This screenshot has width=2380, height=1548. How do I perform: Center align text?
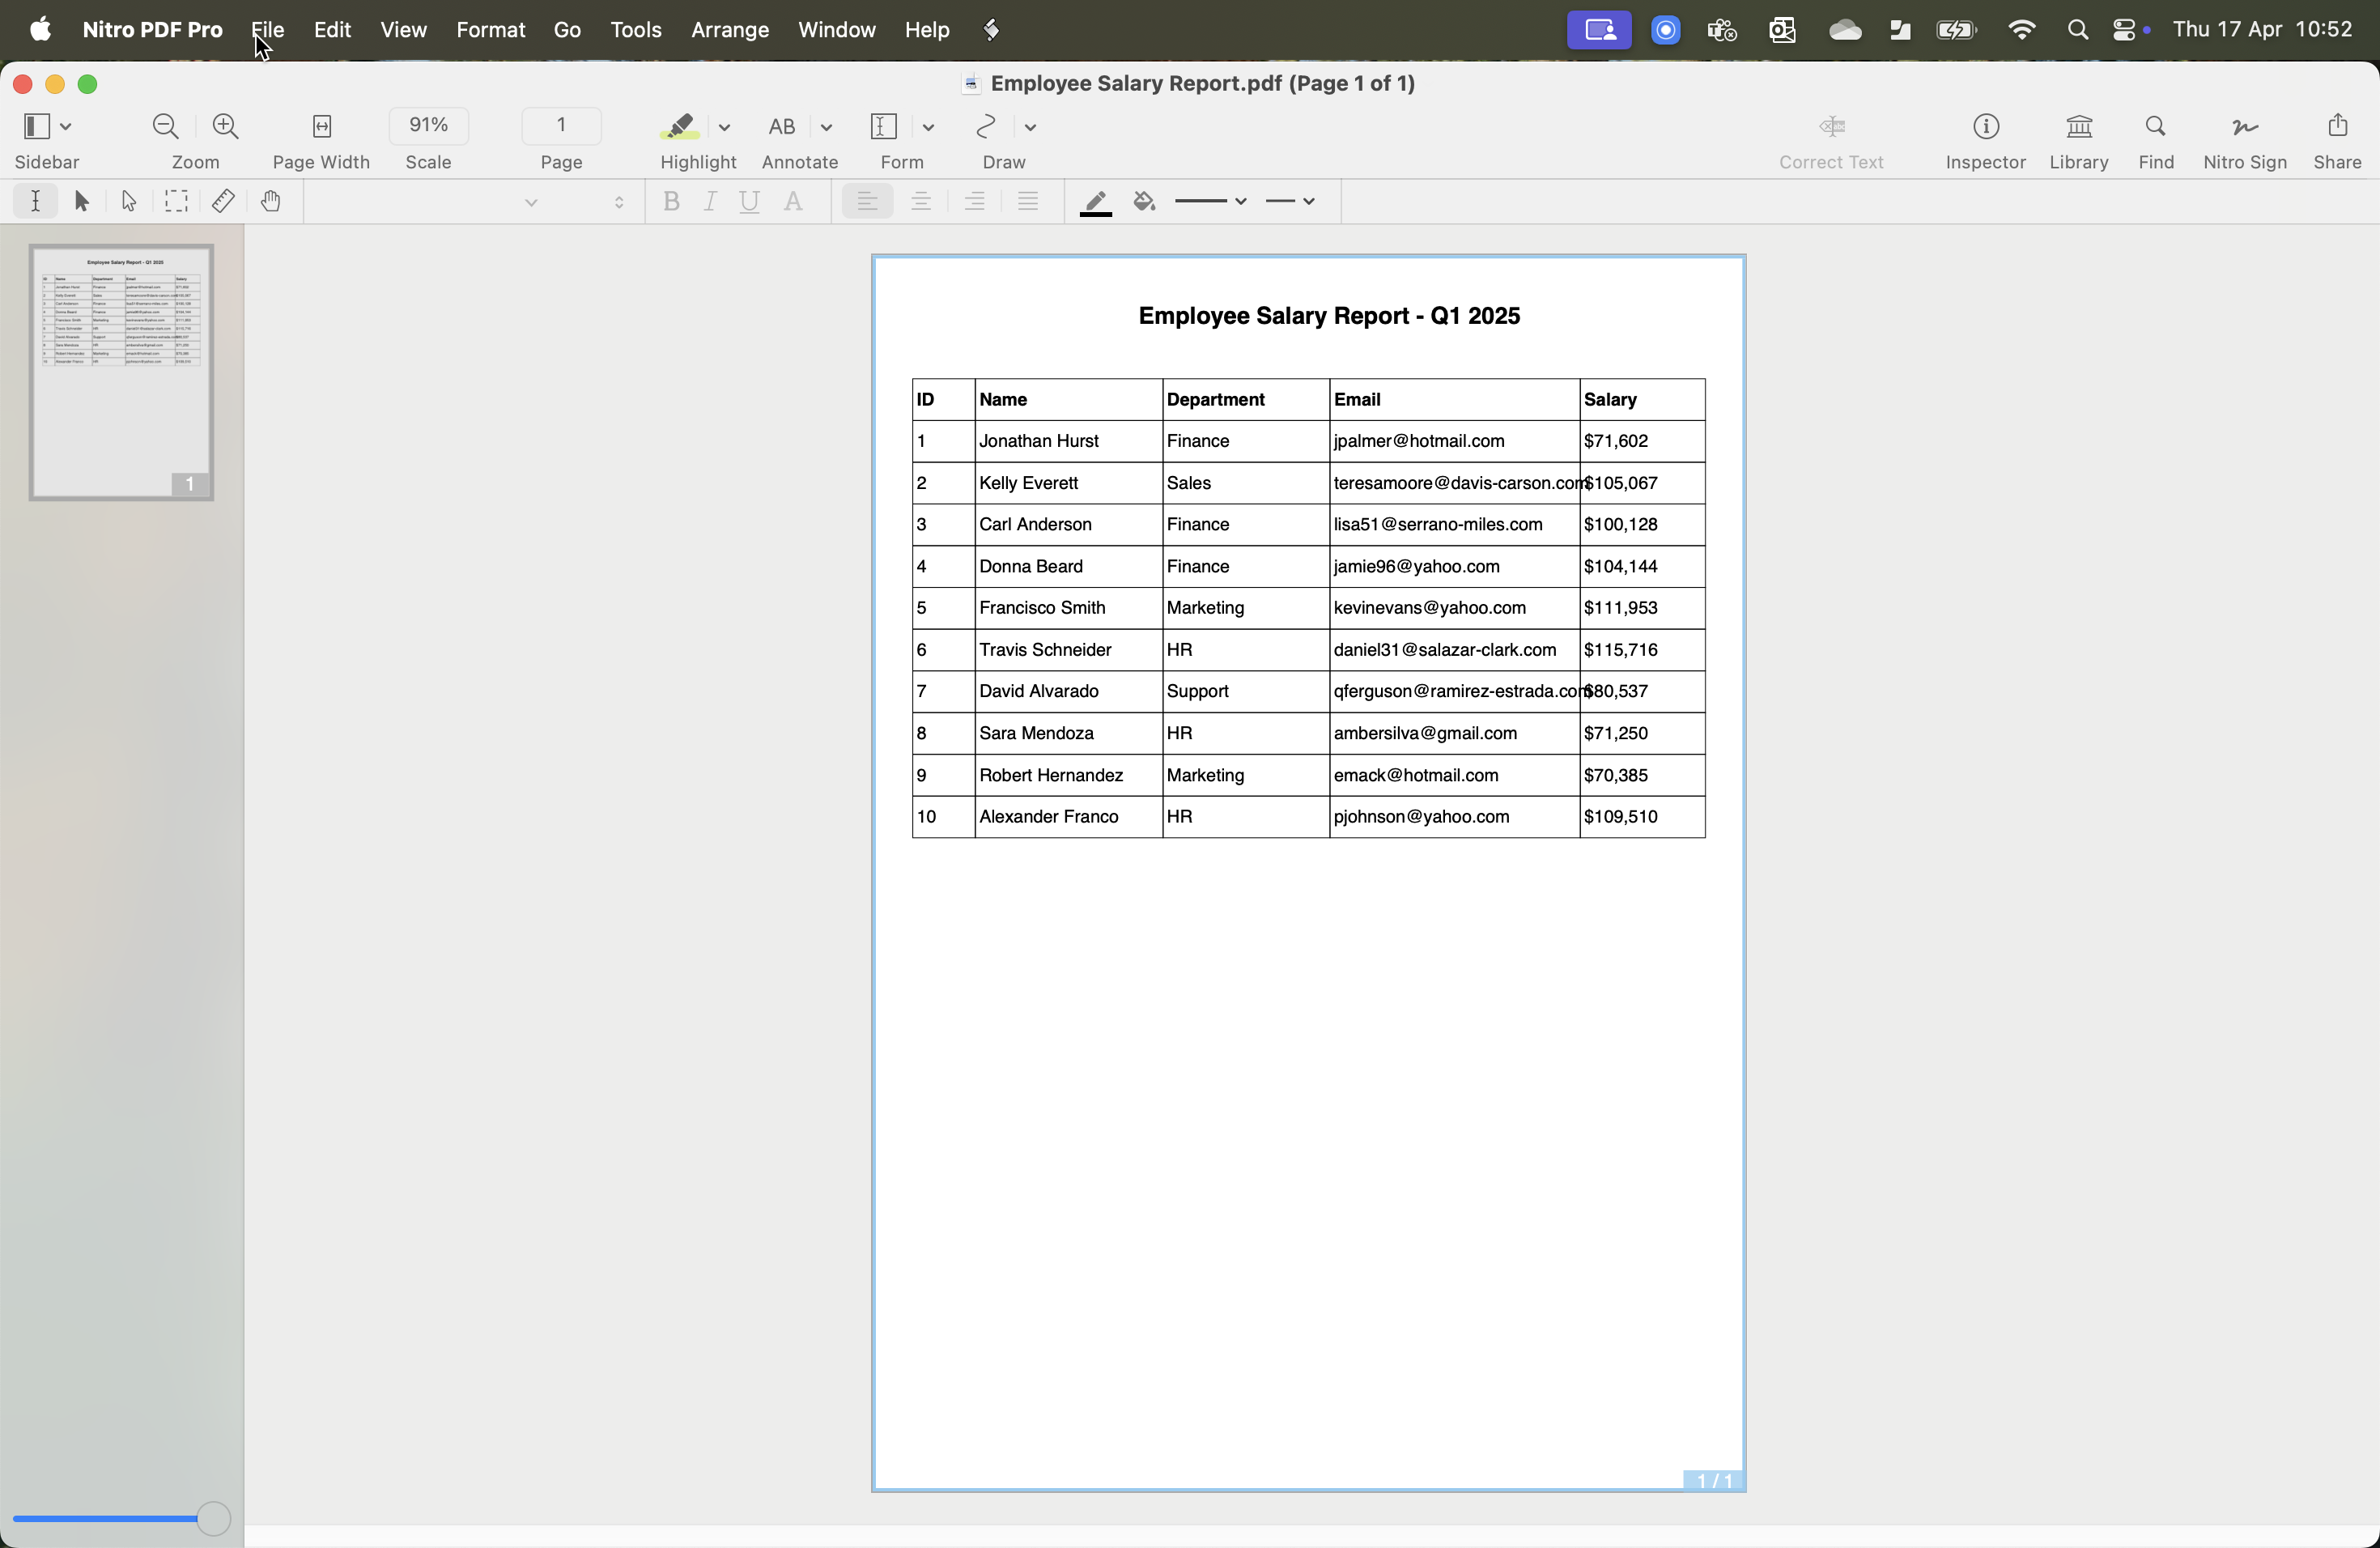point(921,202)
